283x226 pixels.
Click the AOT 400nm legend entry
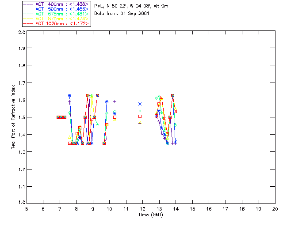tap(56, 4)
